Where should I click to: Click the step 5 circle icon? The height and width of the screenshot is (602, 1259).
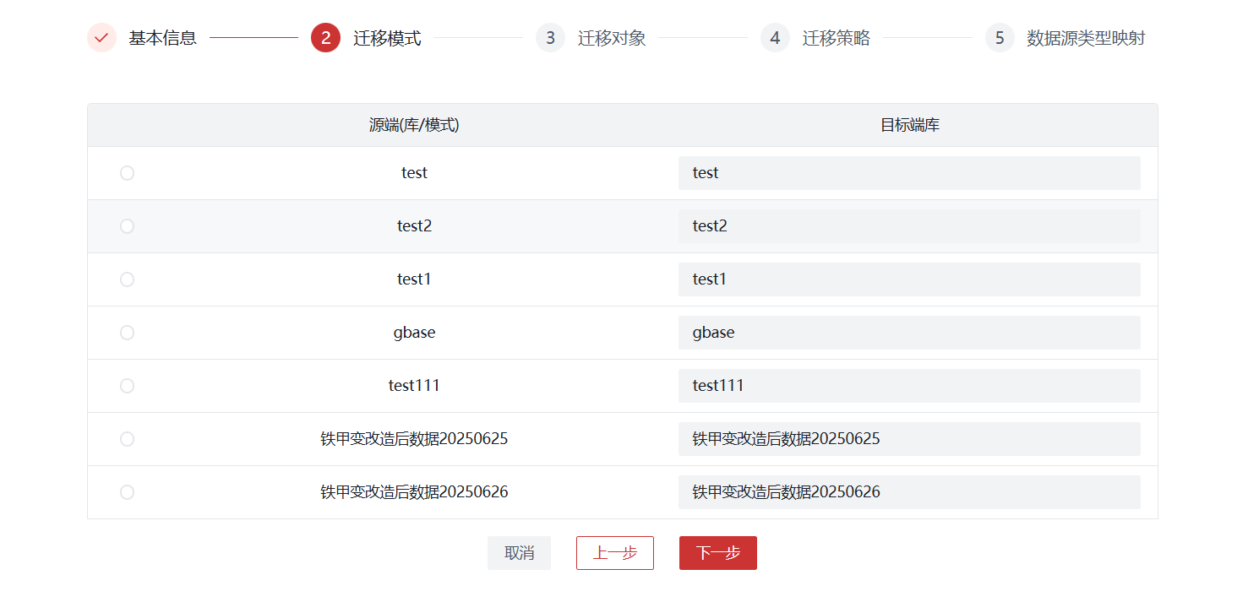1000,38
